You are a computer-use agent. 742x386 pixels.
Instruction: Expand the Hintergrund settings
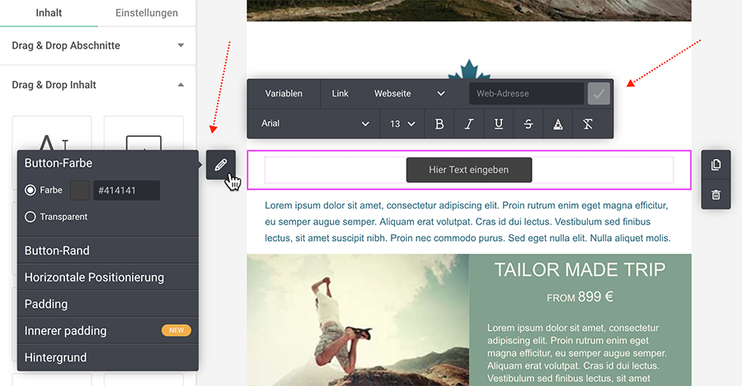108,358
